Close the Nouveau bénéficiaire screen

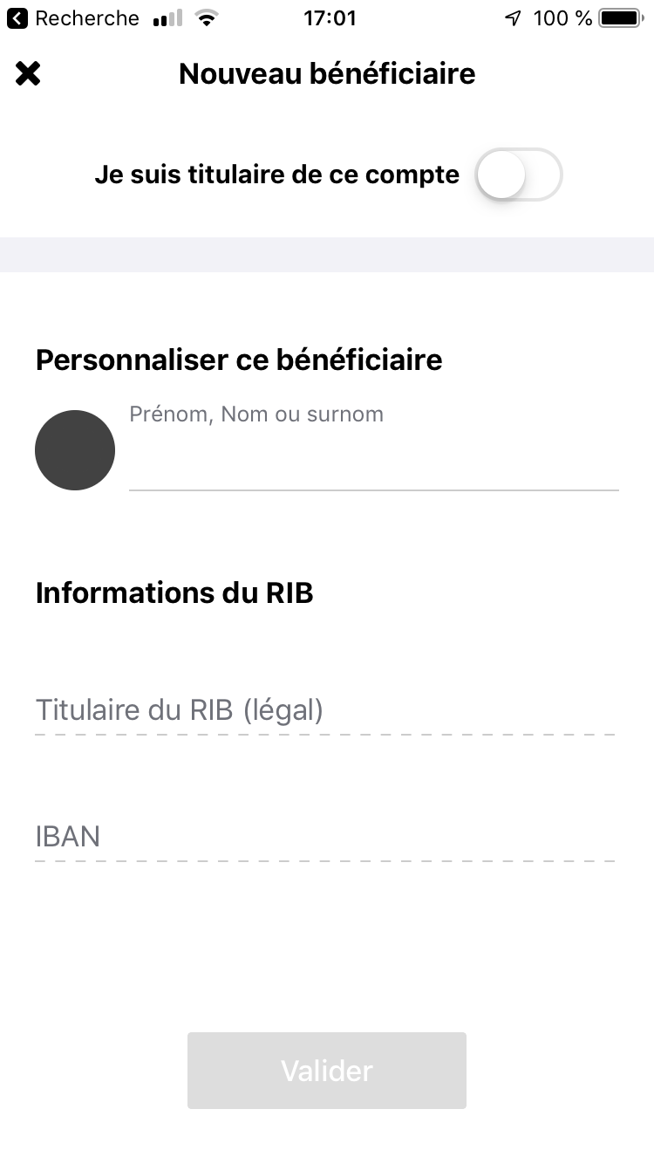28,74
